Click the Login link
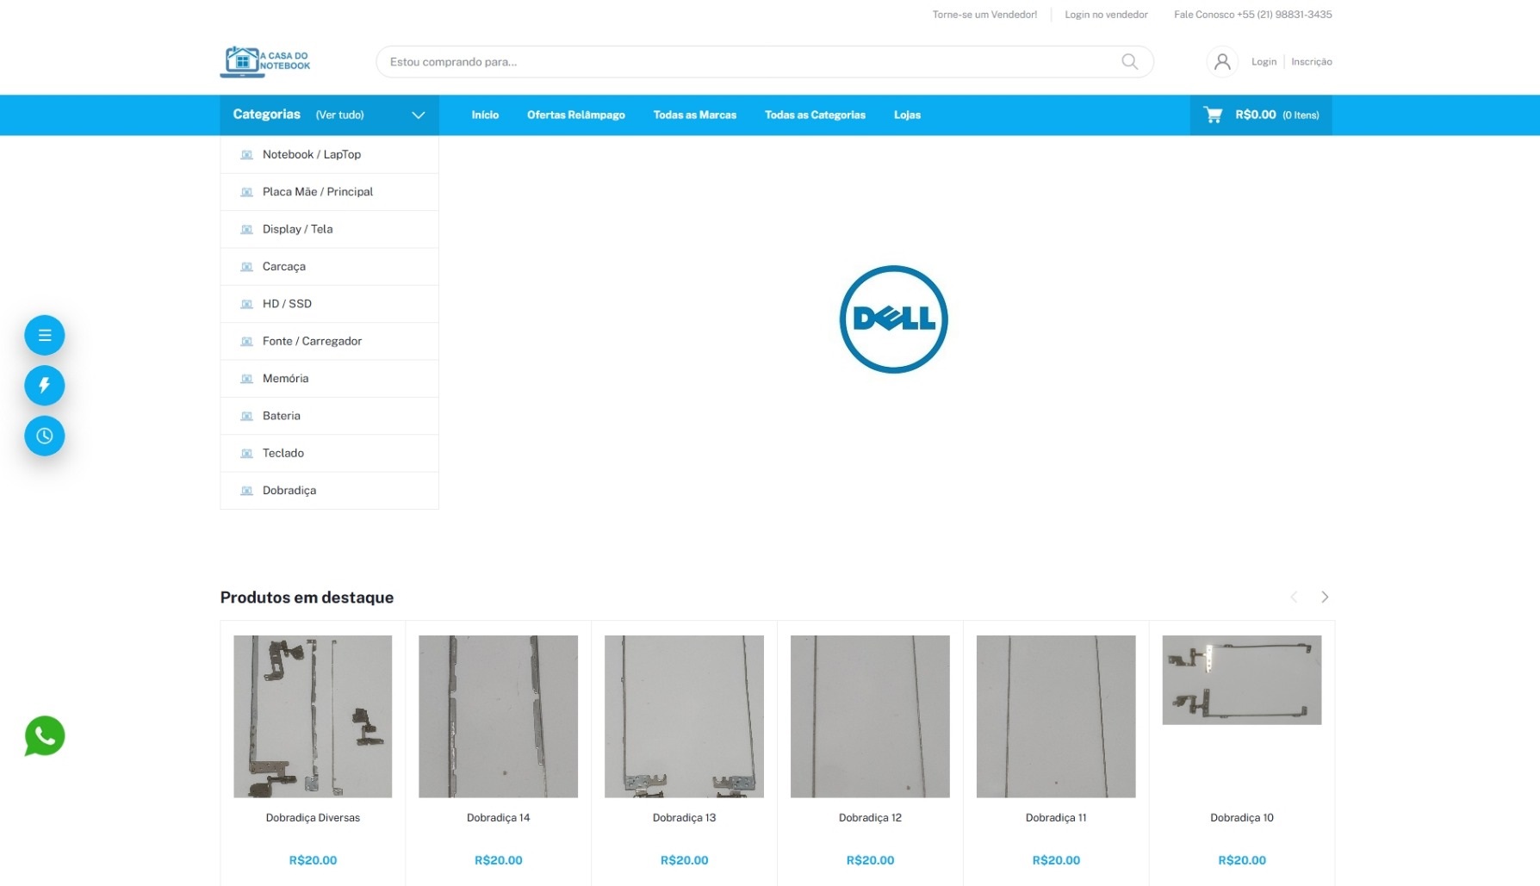 pyautogui.click(x=1264, y=62)
